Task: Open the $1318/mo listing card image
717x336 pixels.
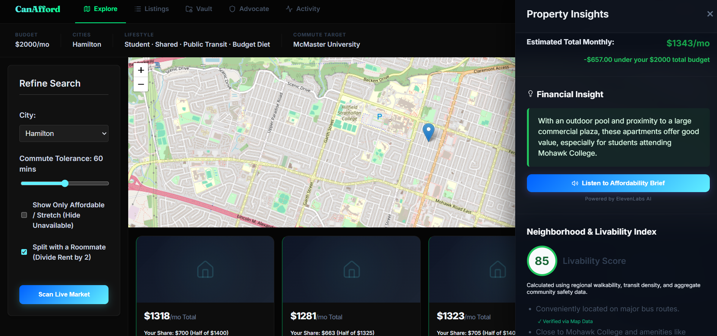Action: coord(205,270)
